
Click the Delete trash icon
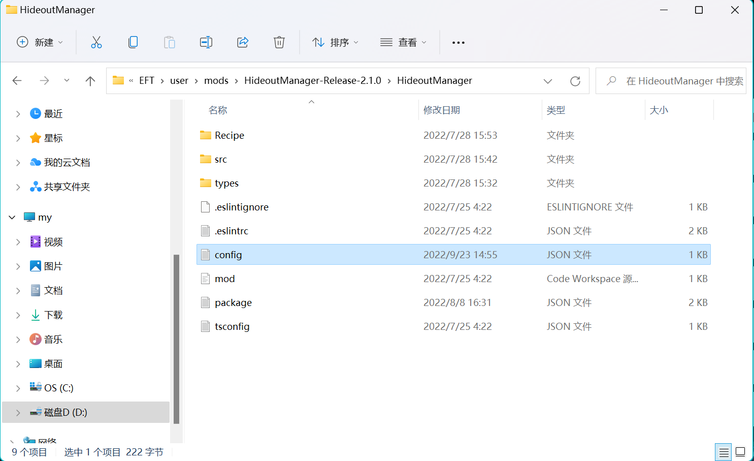coord(279,42)
